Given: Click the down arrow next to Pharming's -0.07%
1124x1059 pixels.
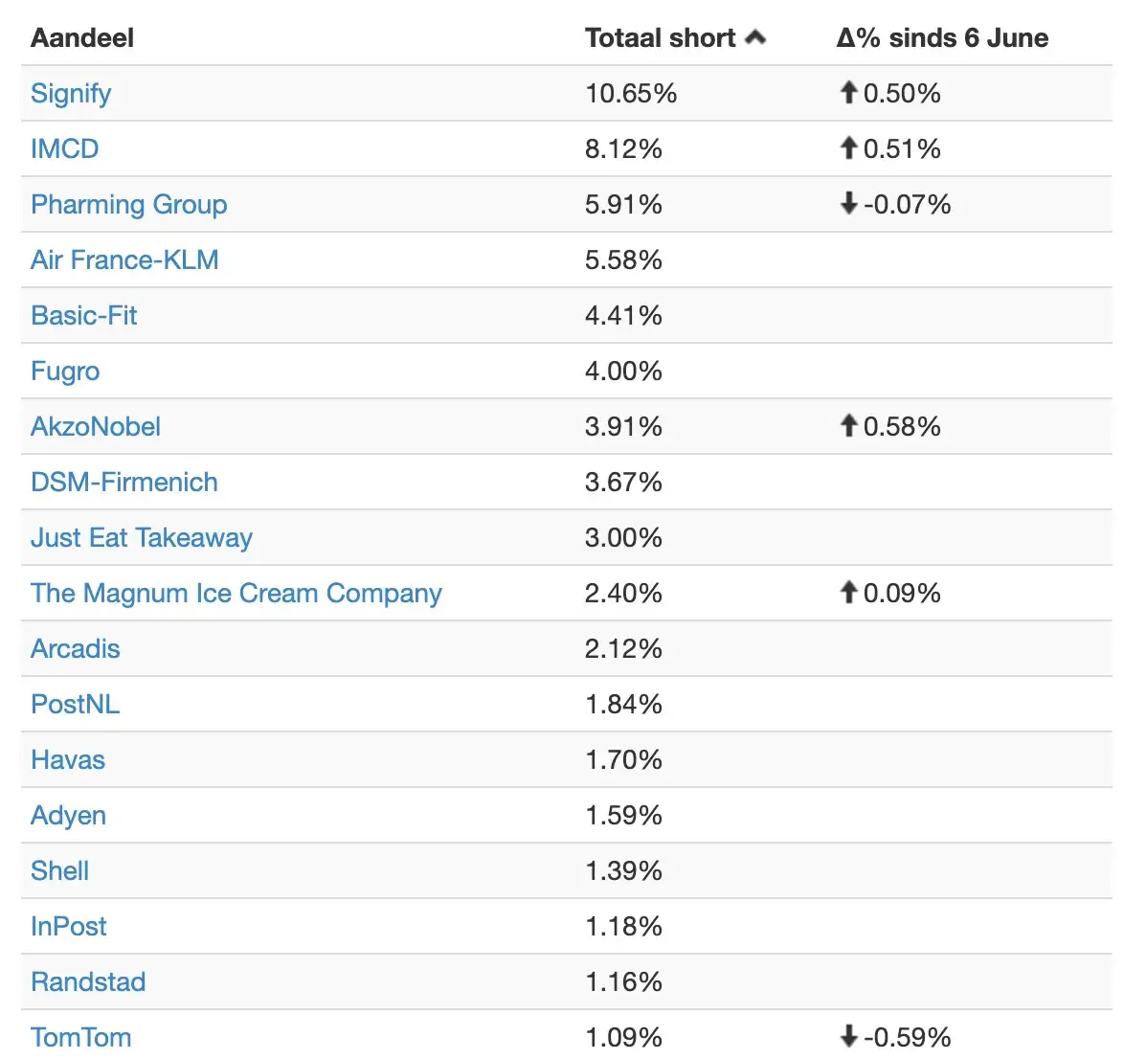Looking at the screenshot, I should (848, 203).
